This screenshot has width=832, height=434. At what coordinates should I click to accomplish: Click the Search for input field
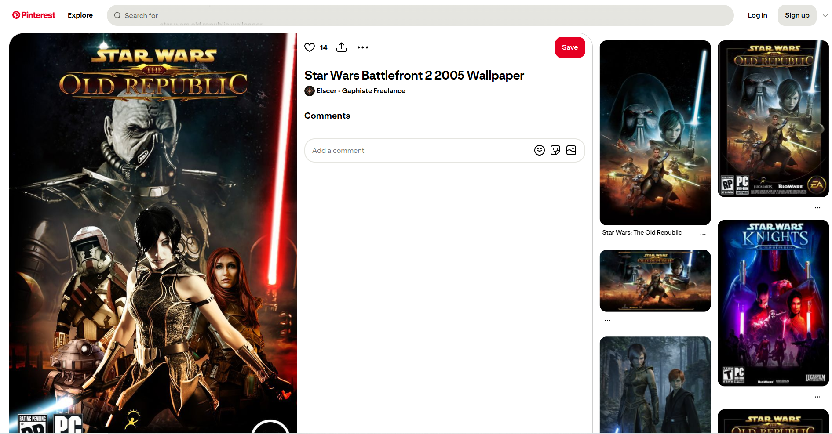click(420, 15)
